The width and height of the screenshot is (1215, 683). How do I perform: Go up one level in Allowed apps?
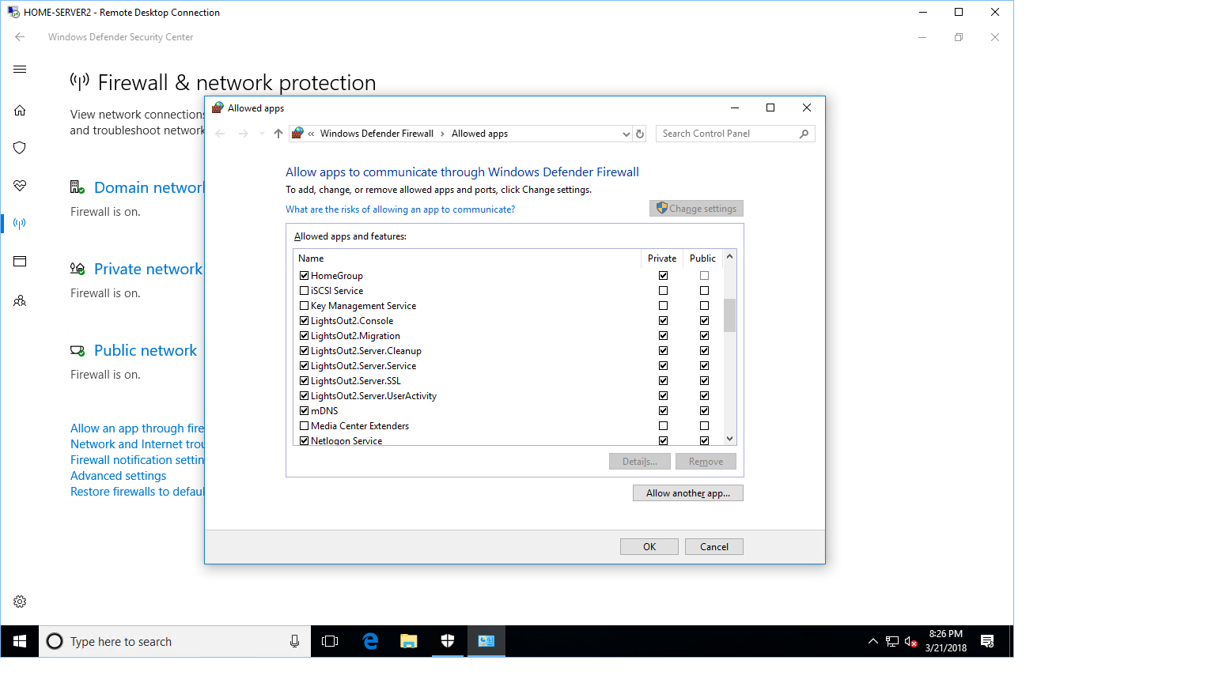tap(278, 134)
